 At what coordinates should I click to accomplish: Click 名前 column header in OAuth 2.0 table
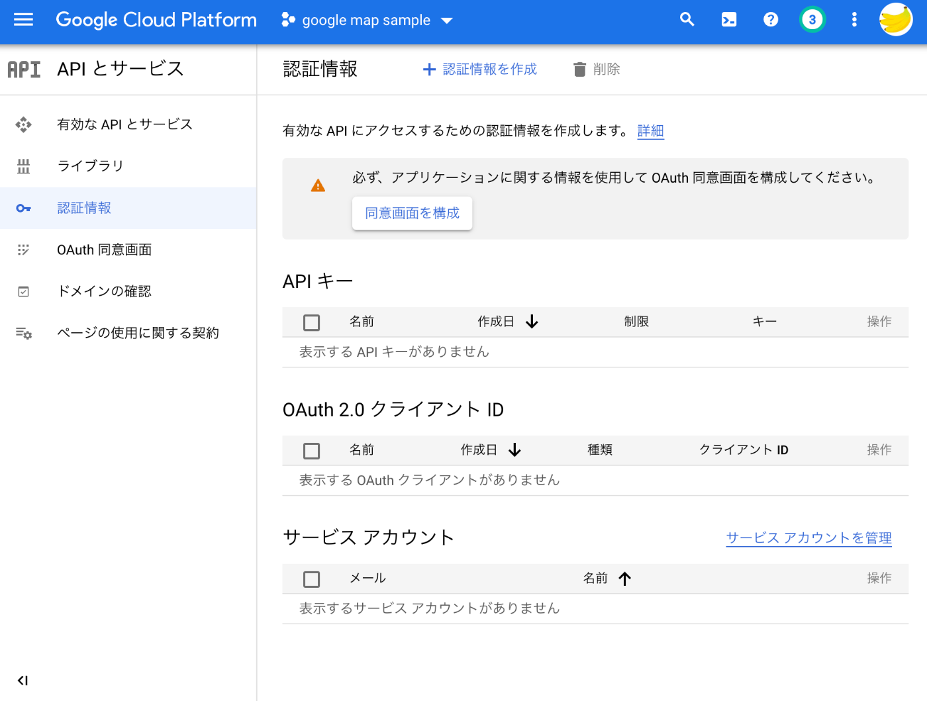362,450
